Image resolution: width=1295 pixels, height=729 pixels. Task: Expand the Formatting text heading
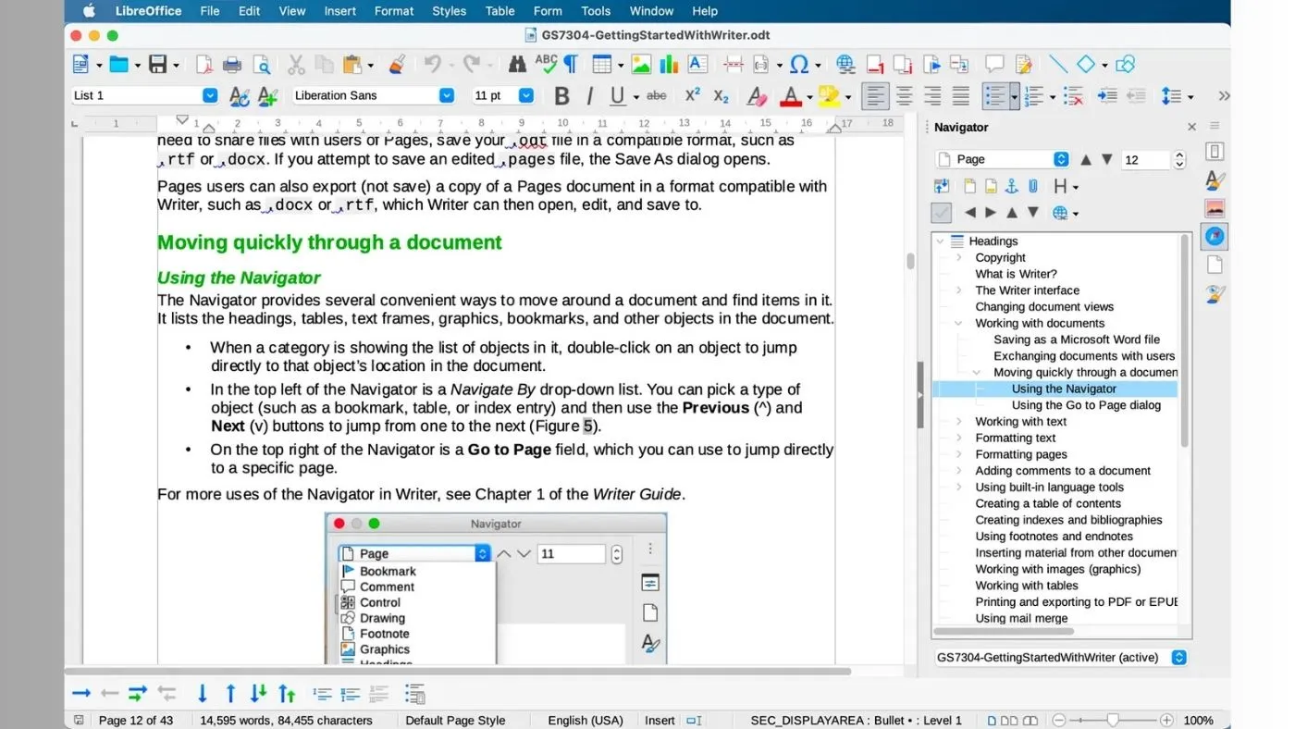(959, 438)
